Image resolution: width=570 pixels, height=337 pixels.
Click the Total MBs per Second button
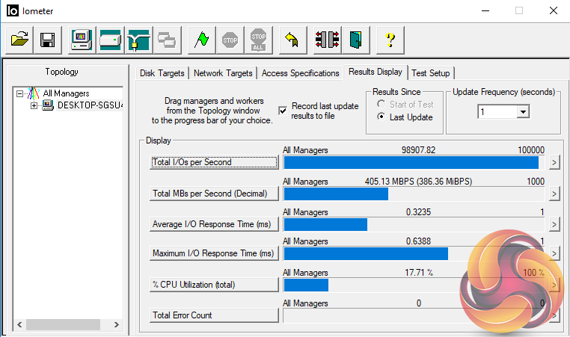[x=214, y=194]
